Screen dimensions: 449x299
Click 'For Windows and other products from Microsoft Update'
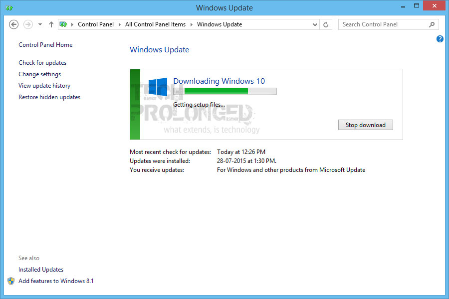pos(291,170)
